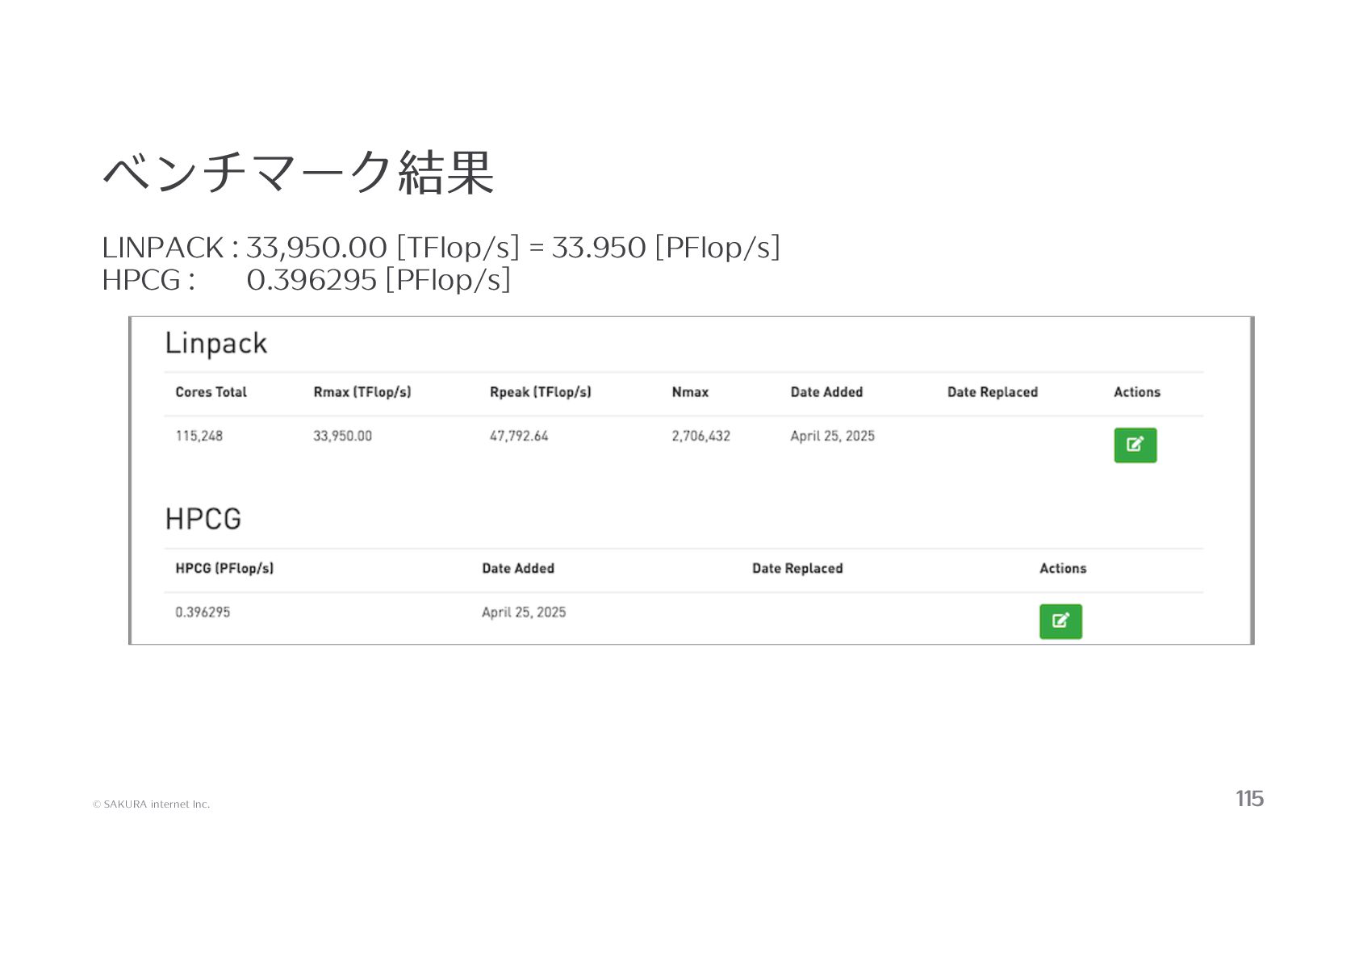The width and height of the screenshot is (1359, 961).
Task: Click the HPCG table's Date Added header
Action: click(518, 568)
